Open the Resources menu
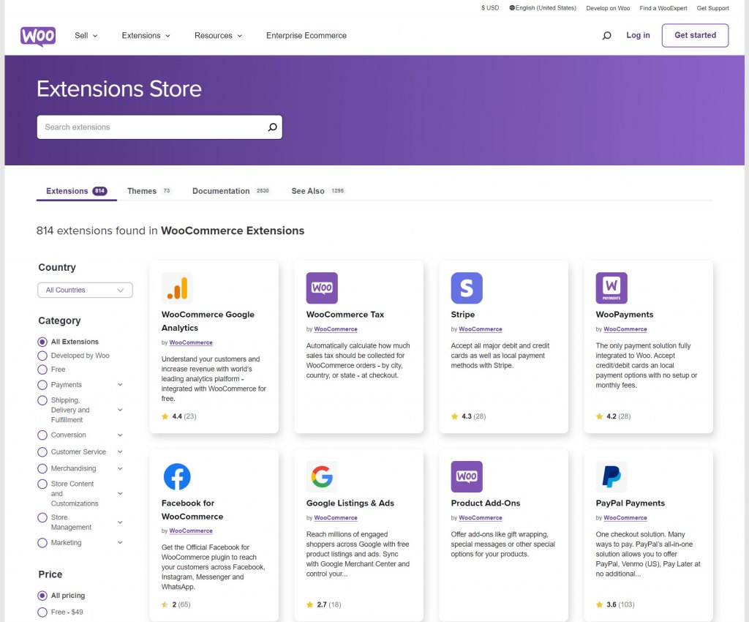The image size is (749, 622). coord(218,35)
